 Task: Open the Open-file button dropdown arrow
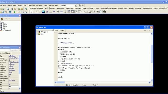(6, 9)
